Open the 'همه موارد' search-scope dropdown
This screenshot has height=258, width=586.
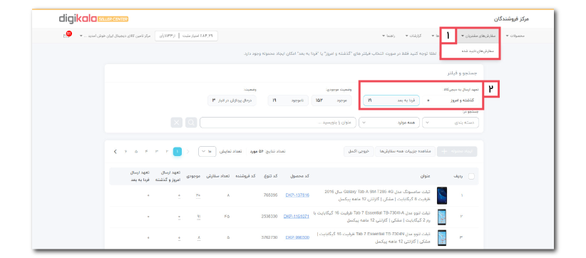(389, 123)
